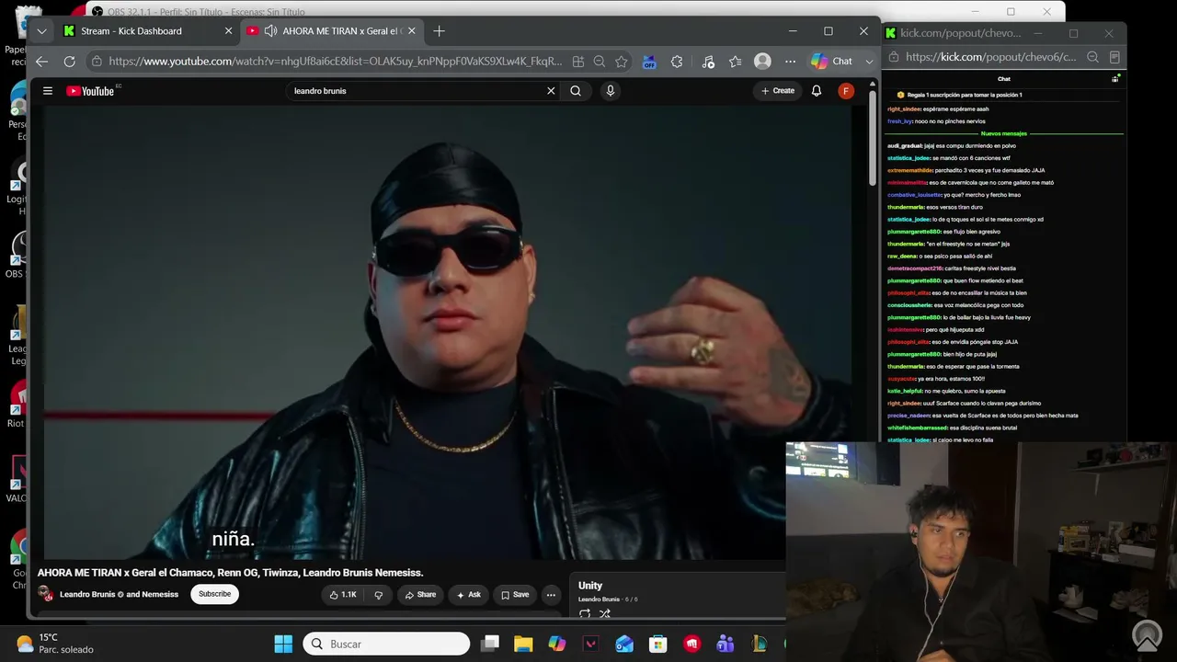Open the Ask button under the video

(469, 595)
